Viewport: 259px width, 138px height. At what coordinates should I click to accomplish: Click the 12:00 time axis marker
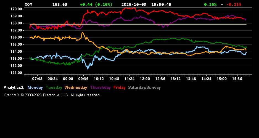coord(145,79)
